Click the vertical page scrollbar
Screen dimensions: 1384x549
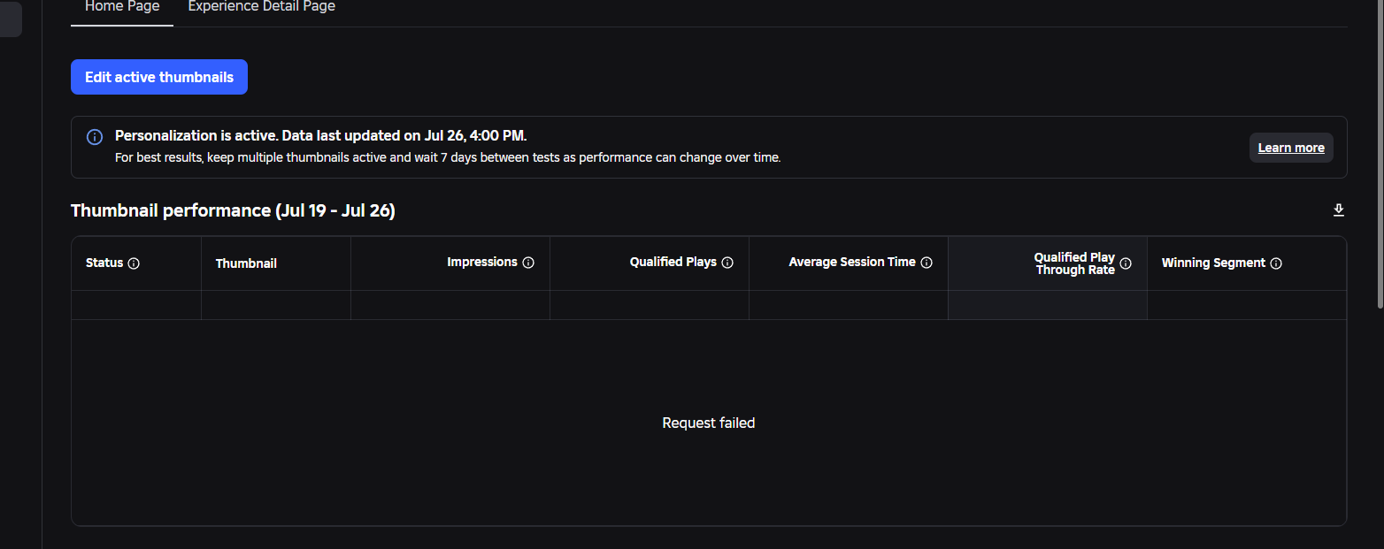(1380, 155)
